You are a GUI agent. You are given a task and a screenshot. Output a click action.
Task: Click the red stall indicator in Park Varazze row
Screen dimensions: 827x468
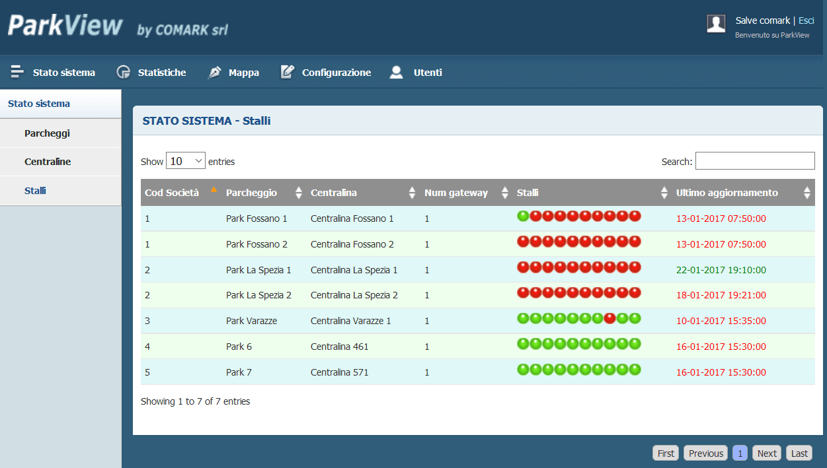[x=610, y=318]
